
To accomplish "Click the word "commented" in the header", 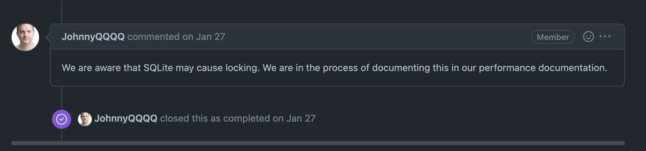I will (x=153, y=37).
